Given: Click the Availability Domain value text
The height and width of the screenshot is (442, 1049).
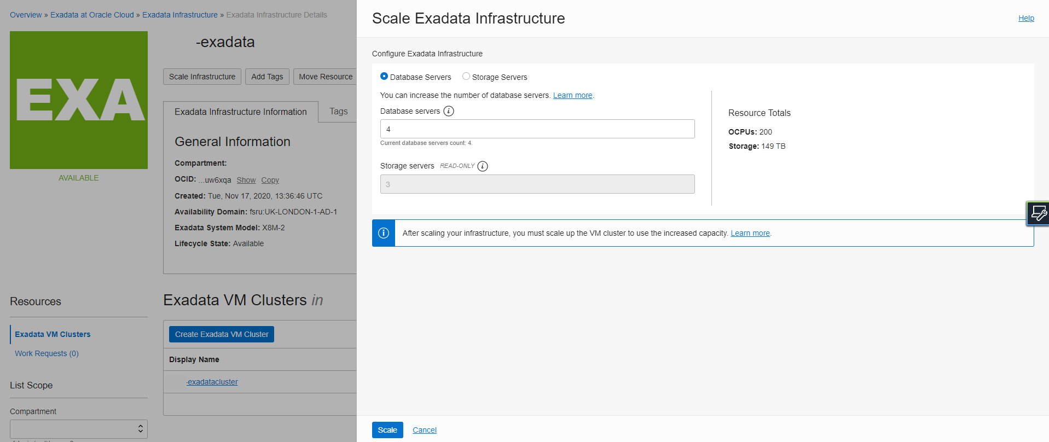Looking at the screenshot, I should pos(293,212).
